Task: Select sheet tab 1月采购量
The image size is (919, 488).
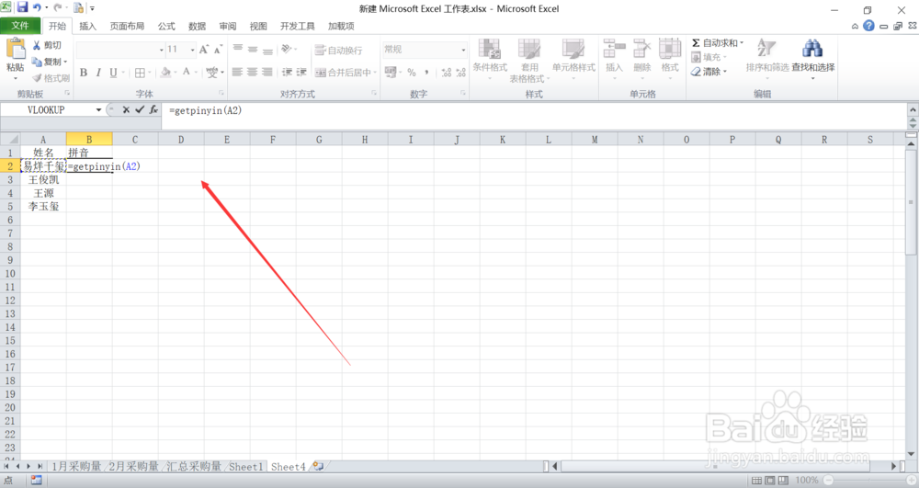Action: click(76, 466)
